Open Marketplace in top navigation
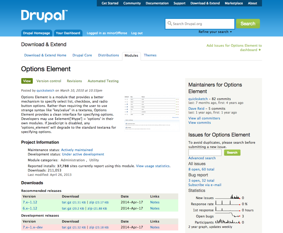This screenshot has width=283, height=233. point(234,3)
